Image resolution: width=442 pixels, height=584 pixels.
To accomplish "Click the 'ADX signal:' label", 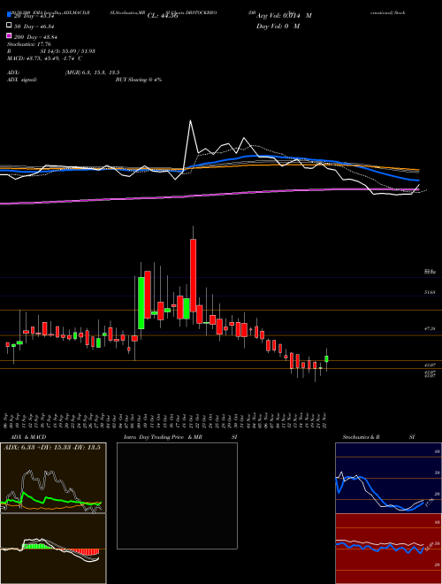I will [22, 80].
